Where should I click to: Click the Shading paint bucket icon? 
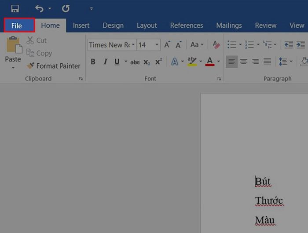pos(304,62)
